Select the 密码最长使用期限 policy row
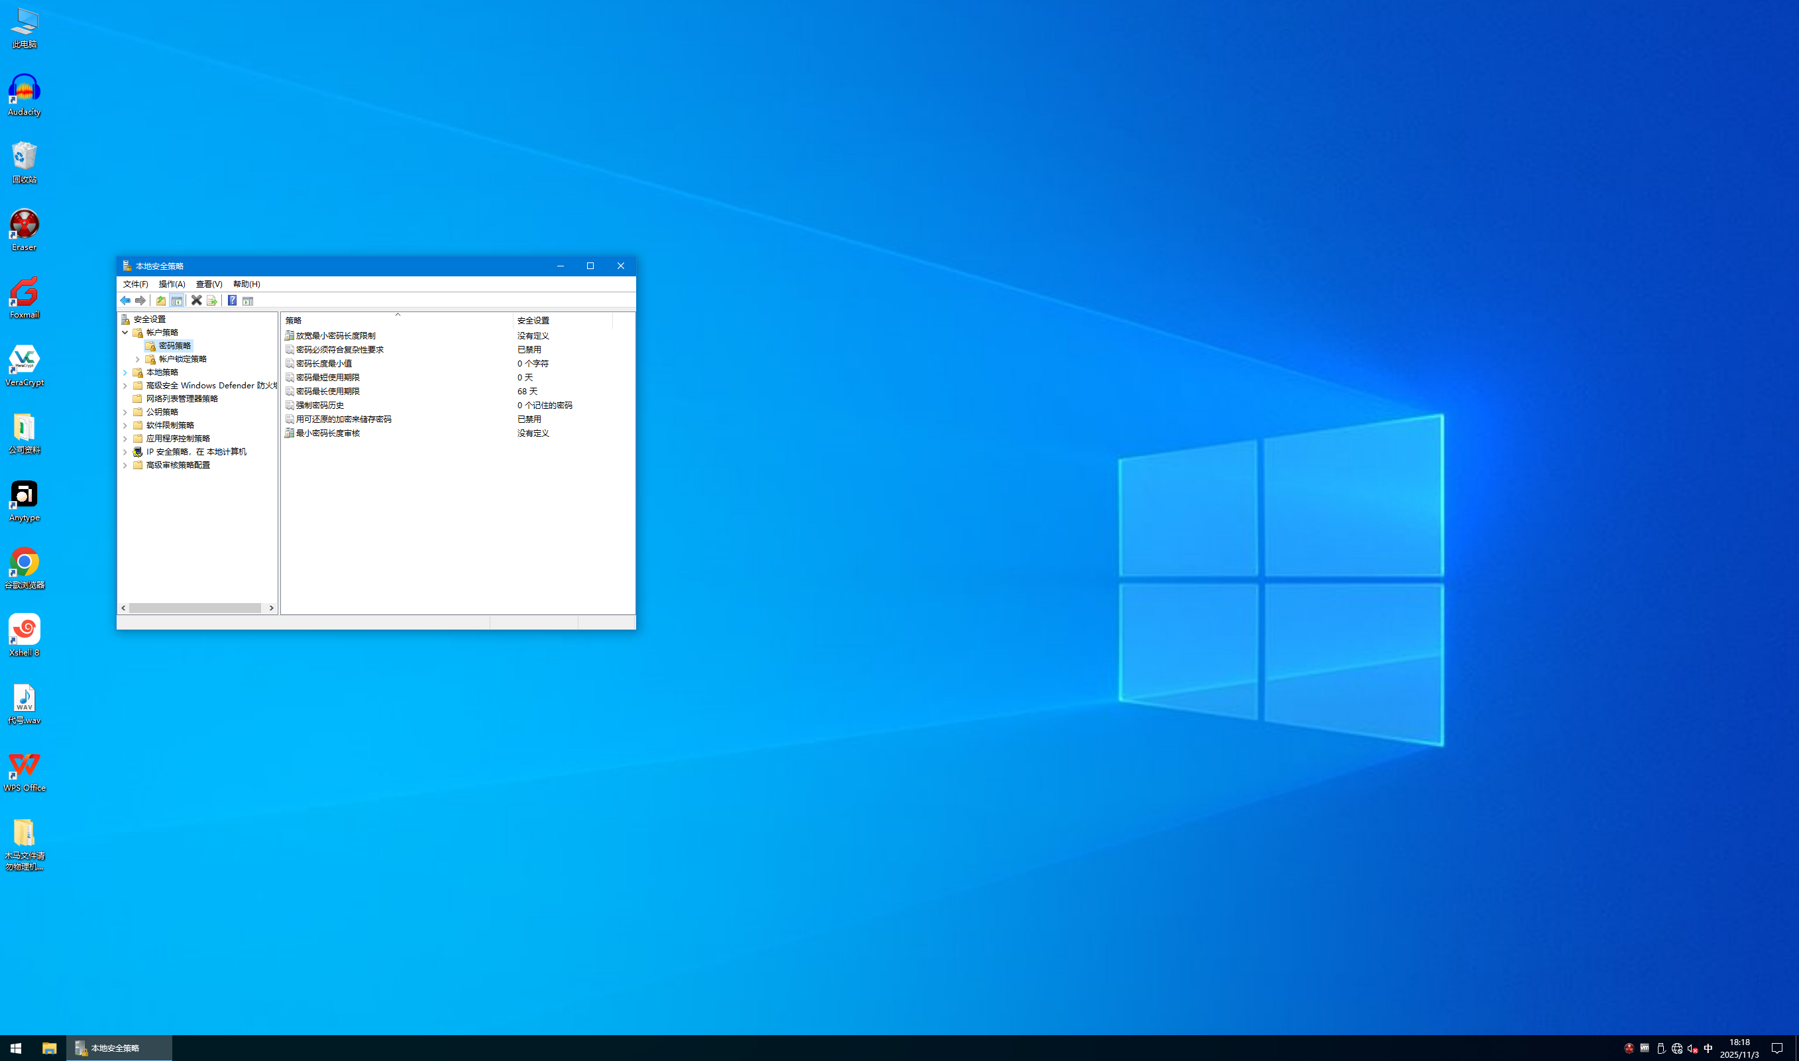This screenshot has height=1061, width=1799. [327, 391]
